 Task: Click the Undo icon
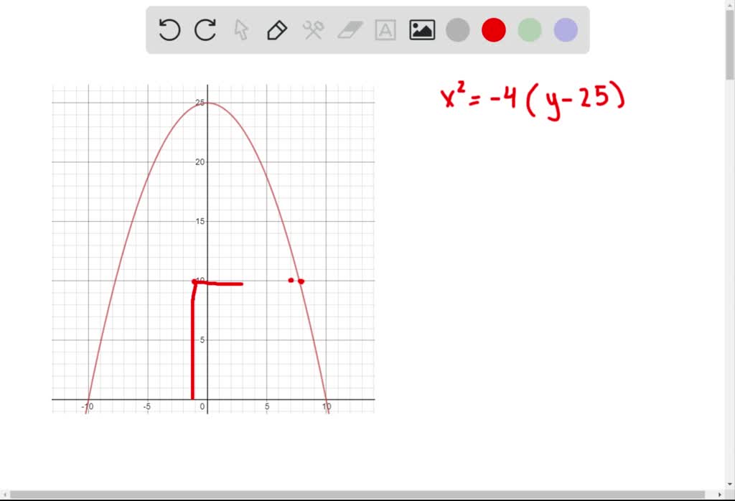point(169,29)
